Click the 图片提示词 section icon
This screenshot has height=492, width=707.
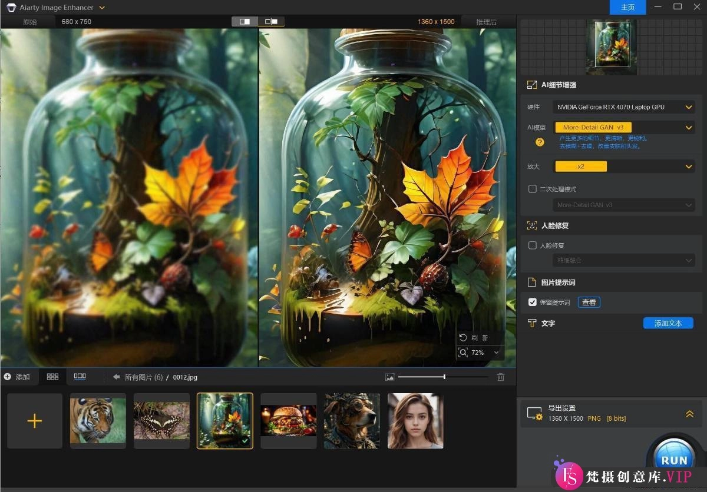pyautogui.click(x=532, y=282)
